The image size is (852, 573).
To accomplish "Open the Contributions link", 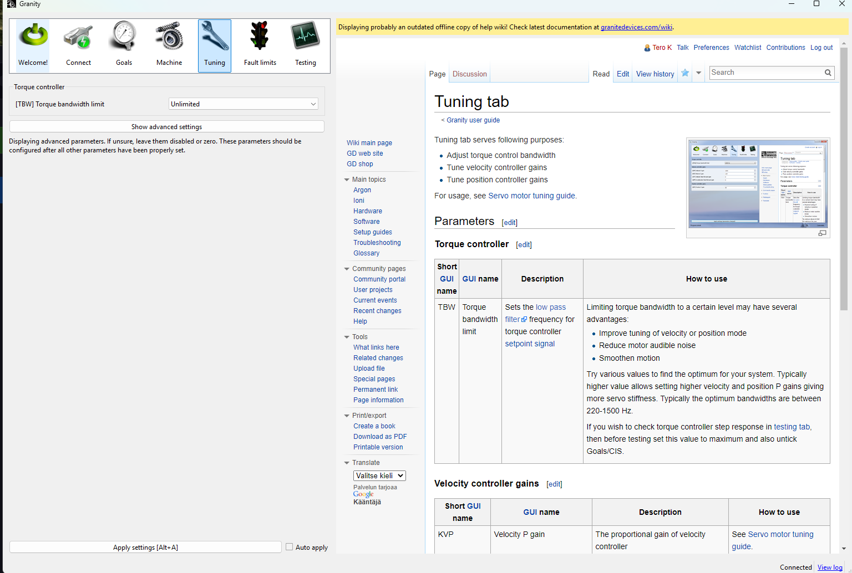I will [x=785, y=48].
